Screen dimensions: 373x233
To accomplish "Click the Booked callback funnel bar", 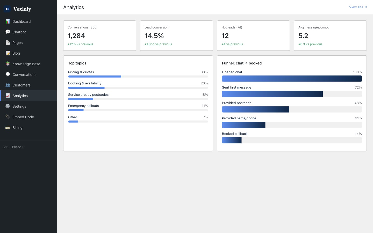I will tap(292, 140).
